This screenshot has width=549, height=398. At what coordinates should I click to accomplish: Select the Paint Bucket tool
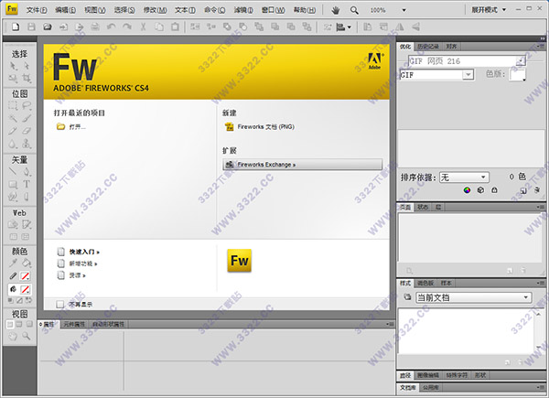coord(27,263)
